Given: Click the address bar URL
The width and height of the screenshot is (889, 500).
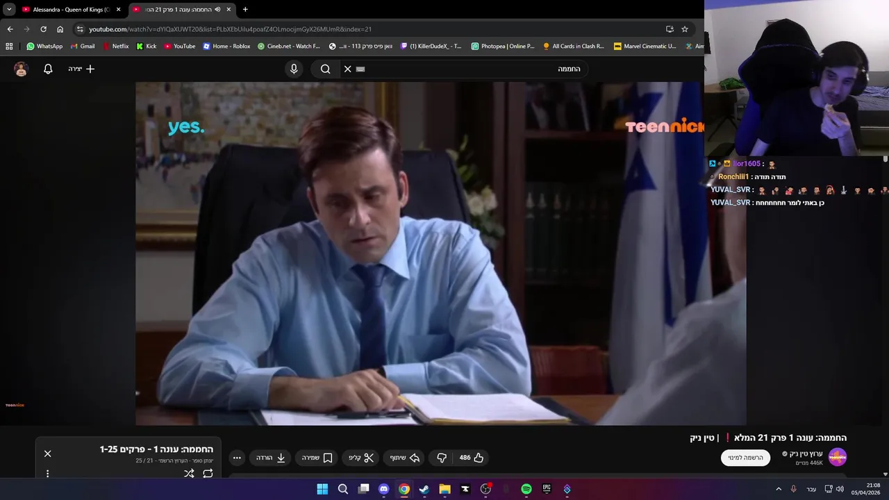Looking at the screenshot, I should point(230,29).
